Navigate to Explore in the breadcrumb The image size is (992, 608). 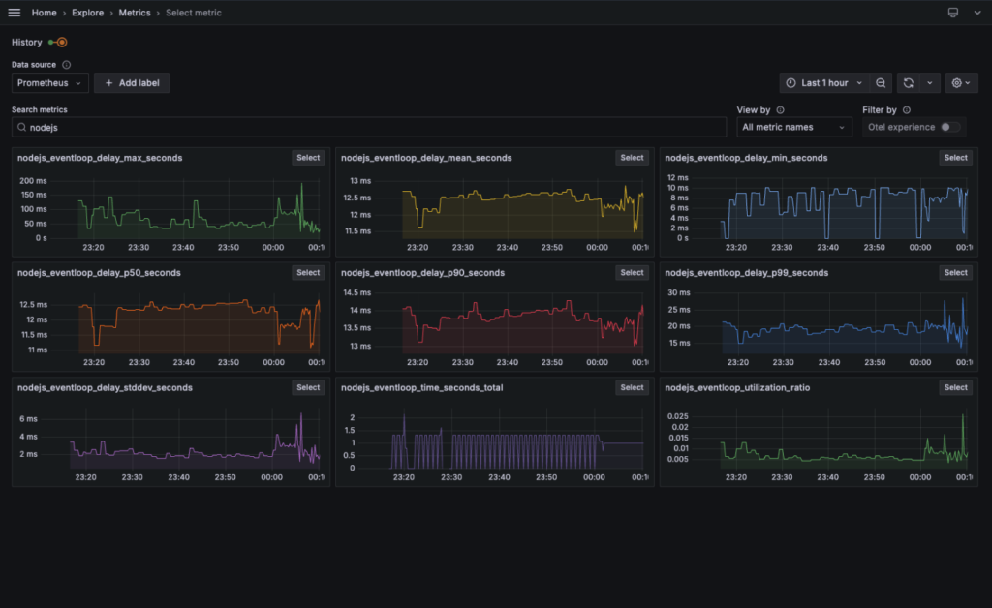click(x=88, y=13)
